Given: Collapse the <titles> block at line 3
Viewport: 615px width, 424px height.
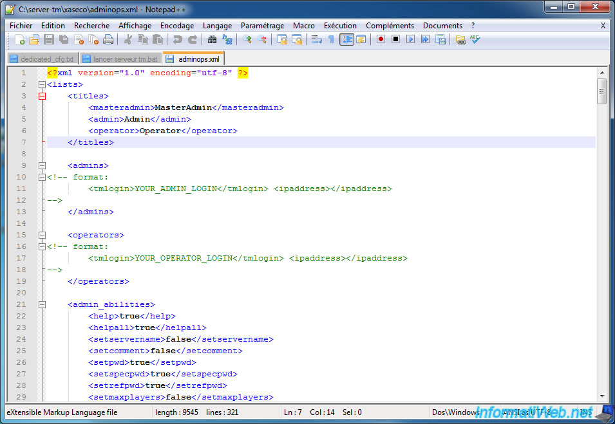Looking at the screenshot, I should pyautogui.click(x=43, y=96).
